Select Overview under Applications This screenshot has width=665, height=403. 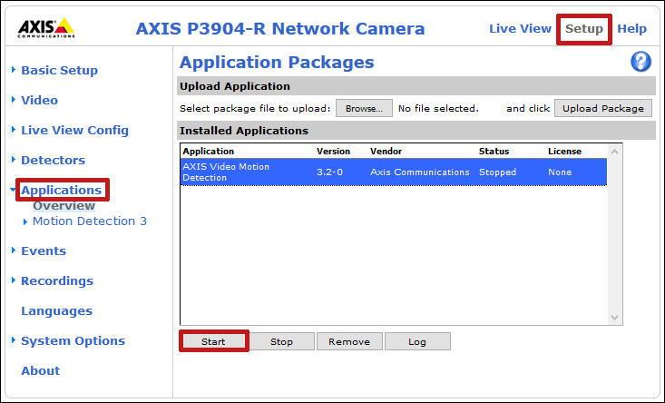pyautogui.click(x=64, y=206)
